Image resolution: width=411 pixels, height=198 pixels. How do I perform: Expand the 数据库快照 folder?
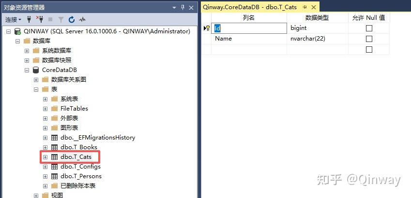click(27, 60)
